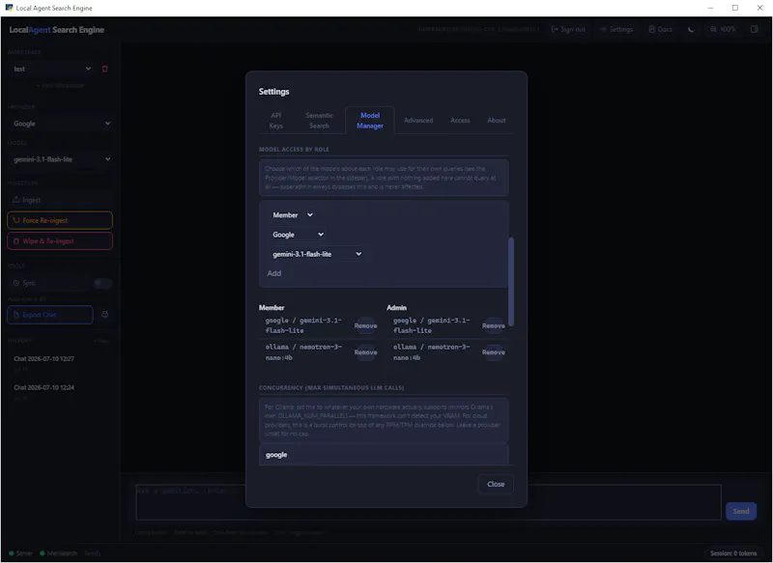Viewport: 773px width, 563px height.
Task: Switch to Semantic Search tab
Action: (319, 121)
